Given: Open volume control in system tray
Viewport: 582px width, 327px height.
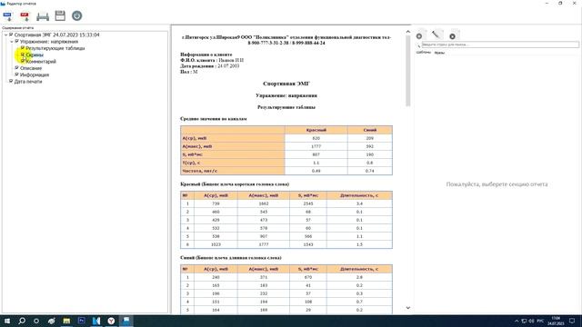Looking at the screenshot, I should click(531, 321).
